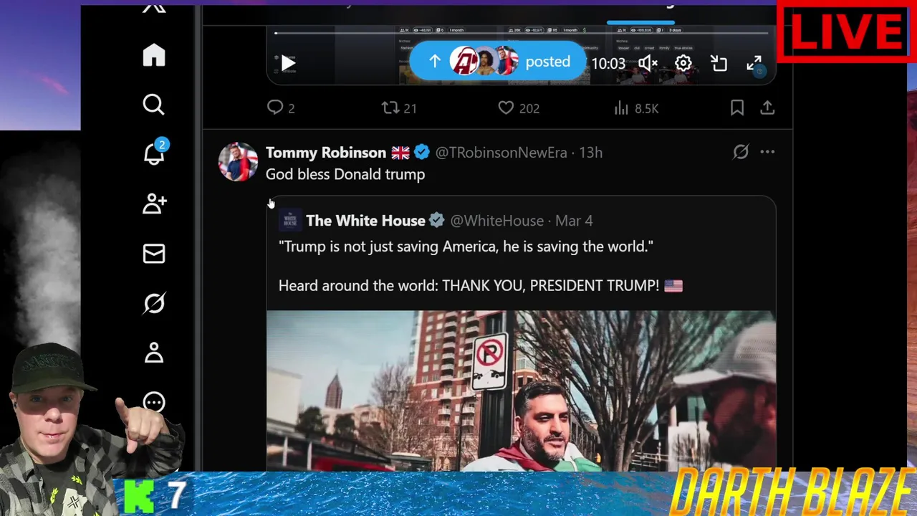Open Tommy Robinson post more options menu
The height and width of the screenshot is (516, 917).
[767, 152]
